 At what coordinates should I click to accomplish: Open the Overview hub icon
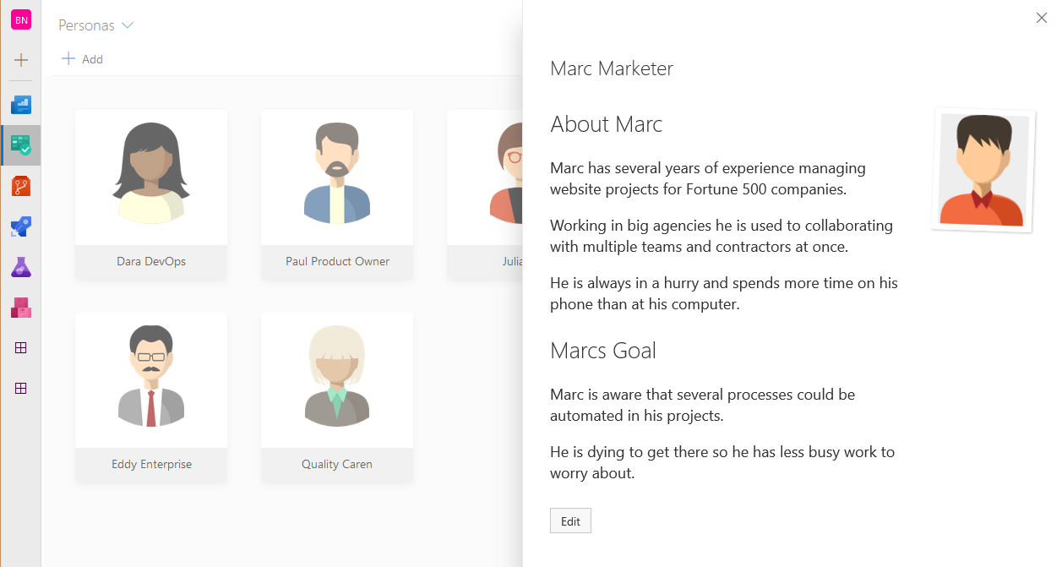tap(21, 105)
